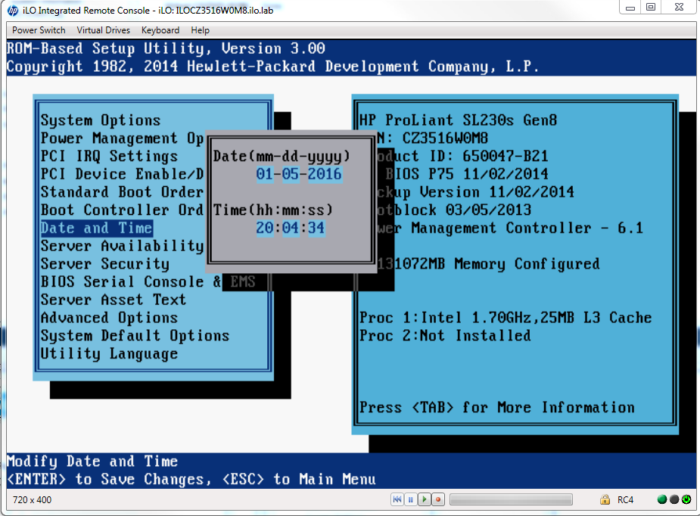Image resolution: width=700 pixels, height=516 pixels.
Task: Select Standard Boot Order entry
Action: click(122, 192)
